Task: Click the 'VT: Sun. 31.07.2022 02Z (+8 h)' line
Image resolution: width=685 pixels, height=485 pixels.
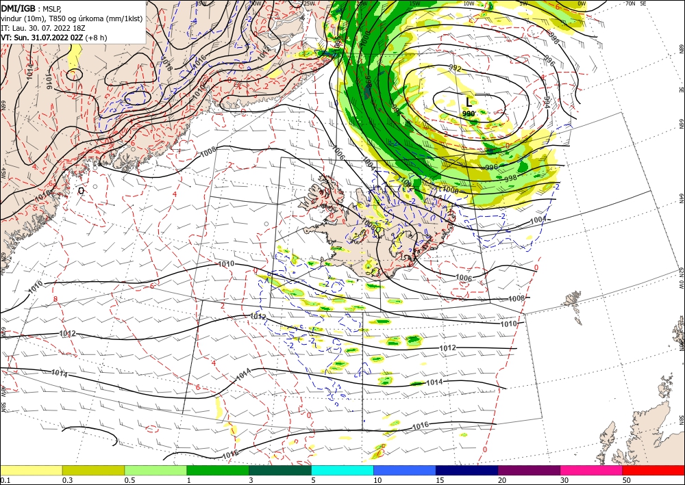Action: coord(53,38)
